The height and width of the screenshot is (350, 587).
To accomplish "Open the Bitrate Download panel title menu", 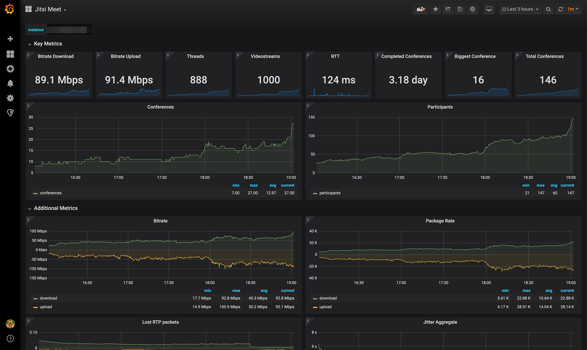I will point(56,56).
